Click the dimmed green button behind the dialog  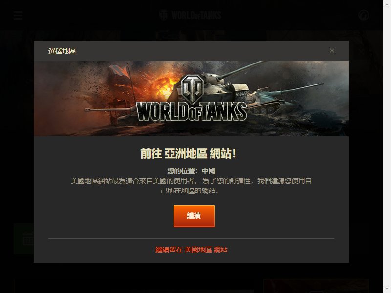[23, 239]
